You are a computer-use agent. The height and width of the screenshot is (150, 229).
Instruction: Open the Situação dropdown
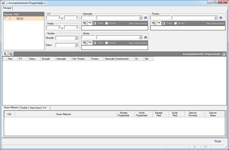point(76,38)
